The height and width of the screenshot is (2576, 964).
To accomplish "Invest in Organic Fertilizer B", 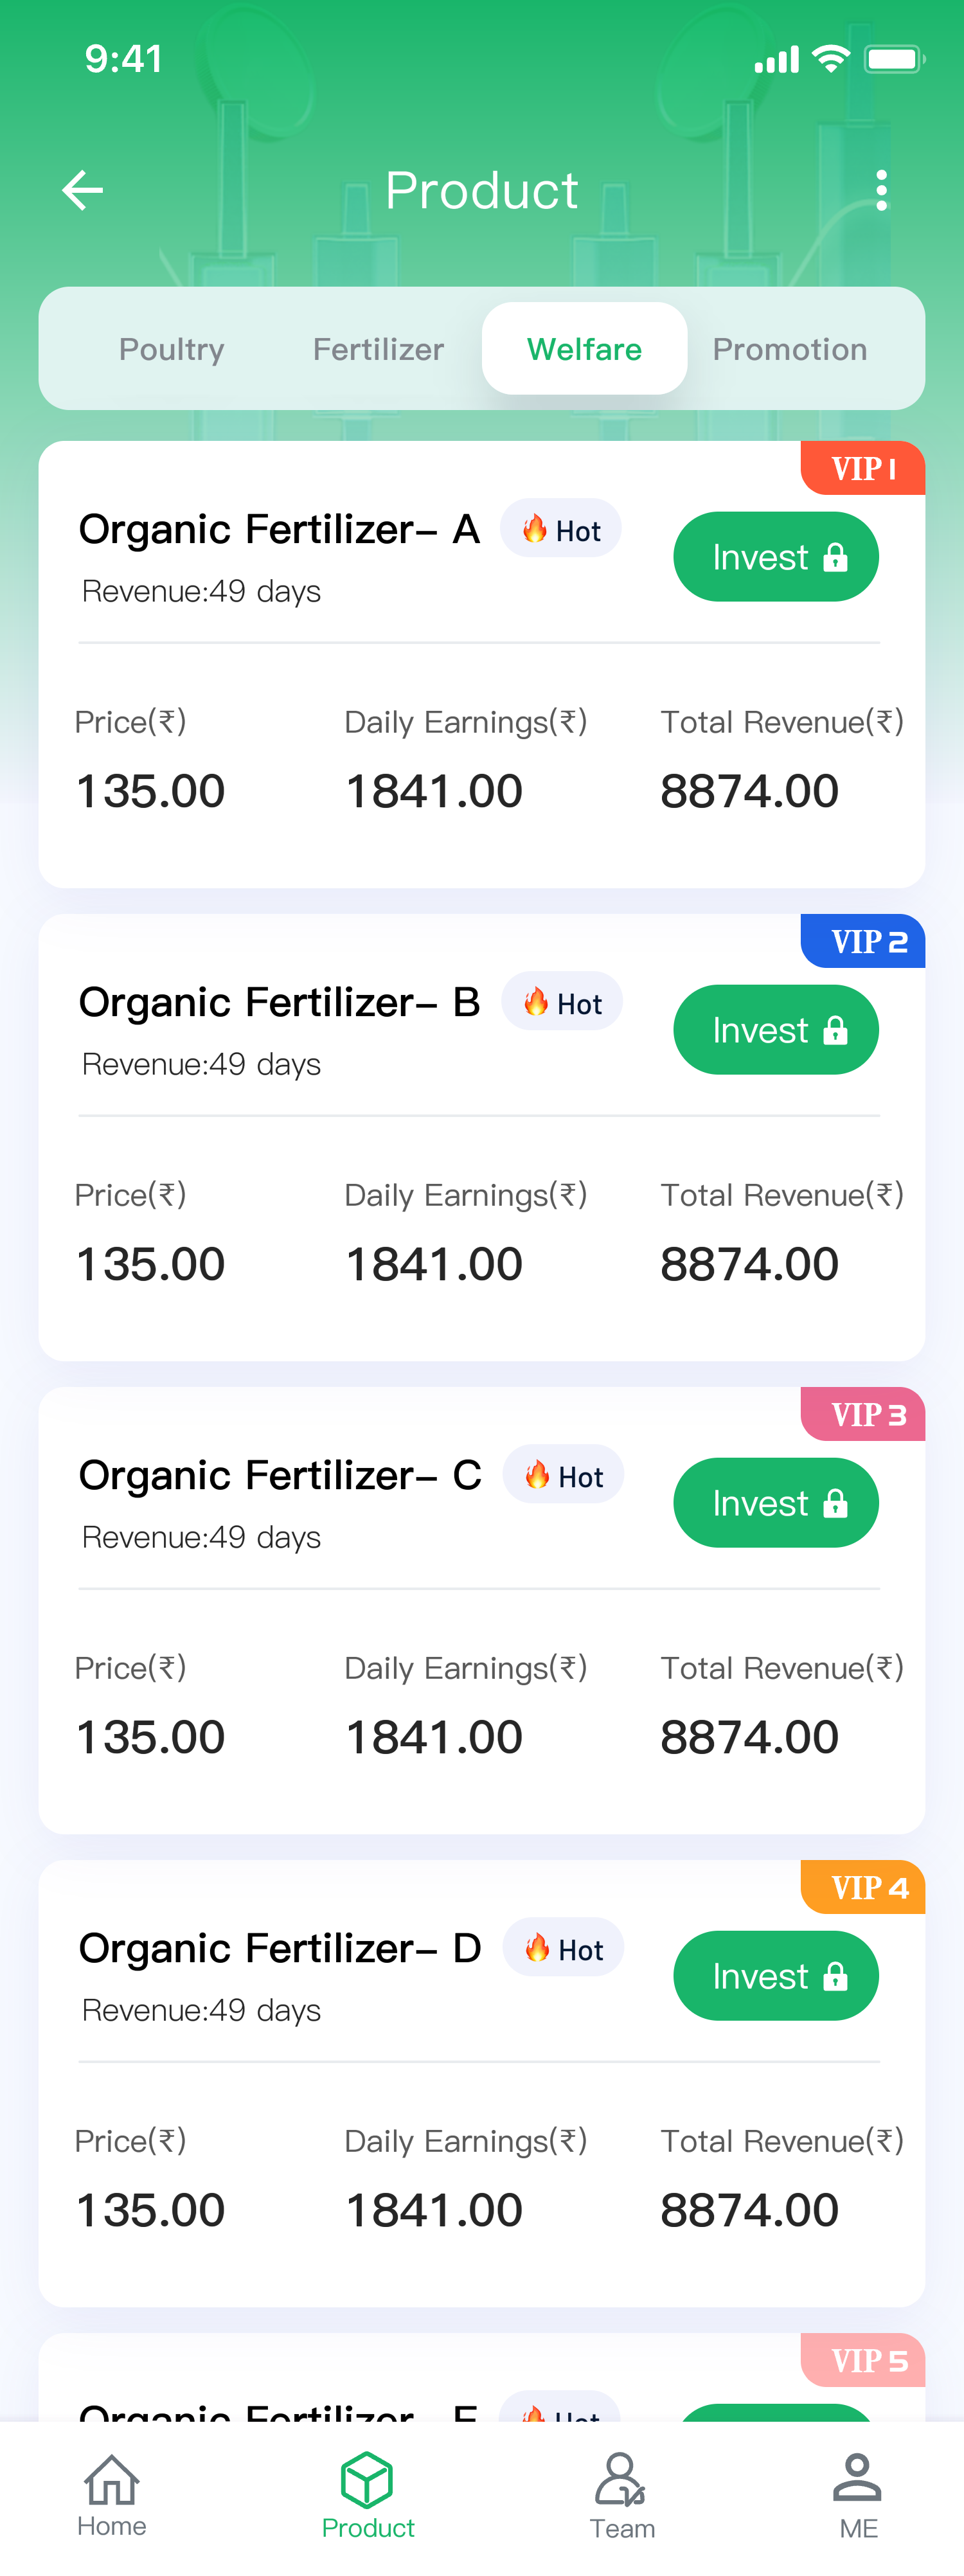I will (x=776, y=1030).
